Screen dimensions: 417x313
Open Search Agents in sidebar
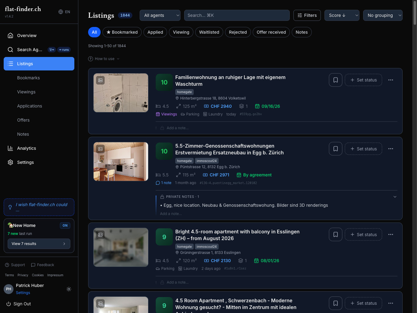click(39, 50)
